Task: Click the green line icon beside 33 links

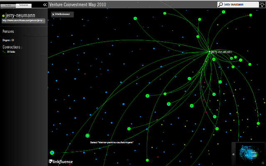Action: (x=4, y=52)
